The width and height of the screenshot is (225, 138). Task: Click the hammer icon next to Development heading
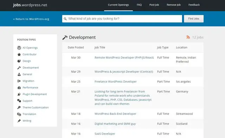[65, 37]
